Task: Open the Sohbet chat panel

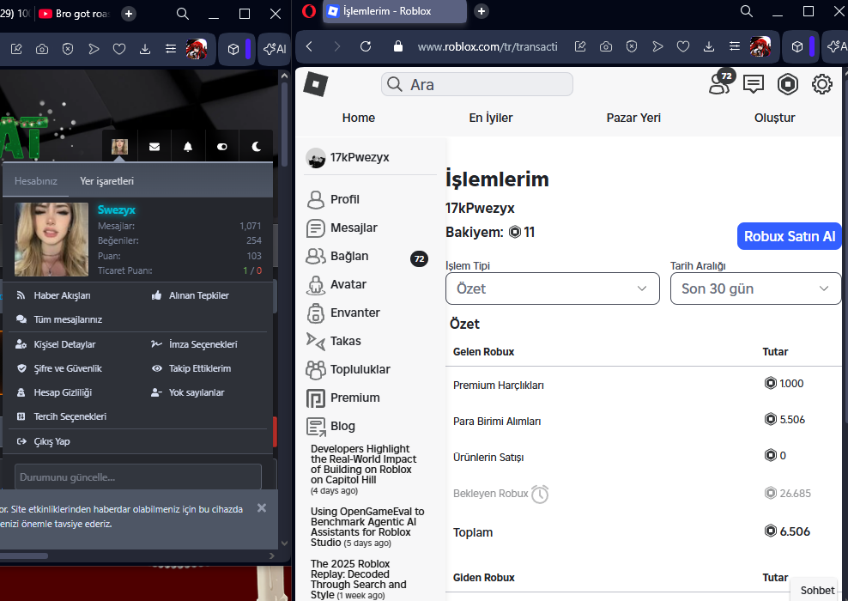Action: (817, 590)
